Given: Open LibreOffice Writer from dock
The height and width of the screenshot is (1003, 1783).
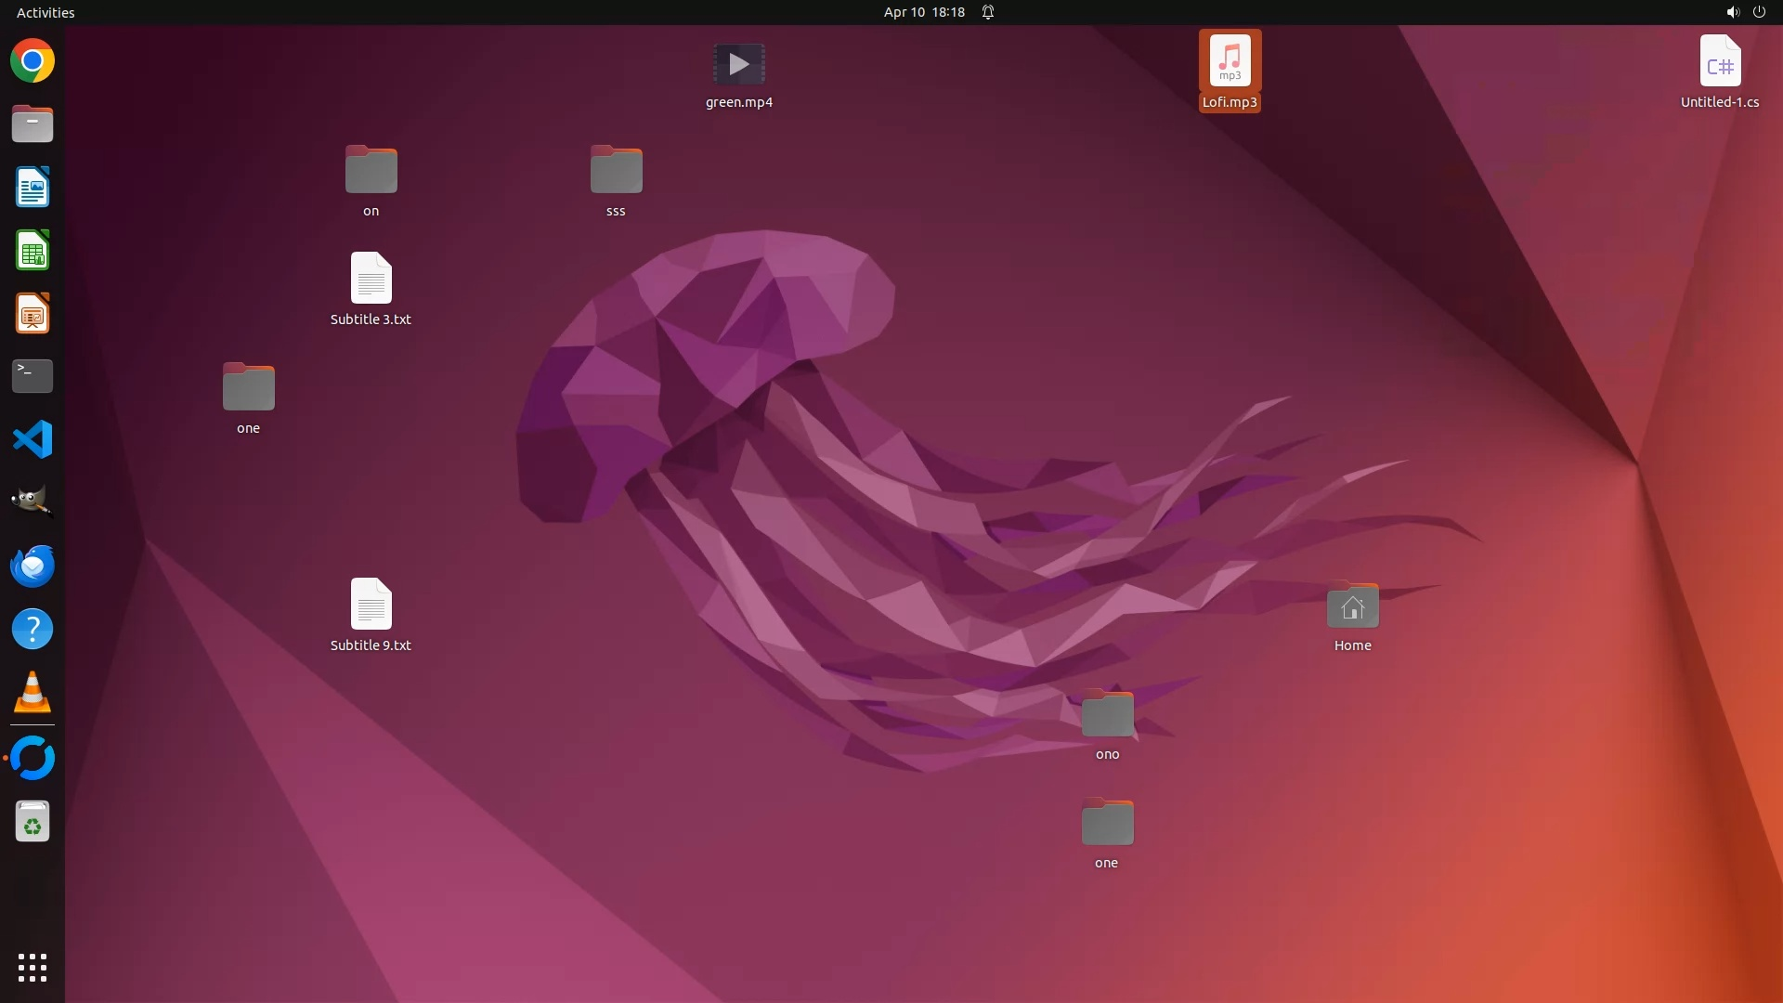Looking at the screenshot, I should (x=33, y=188).
